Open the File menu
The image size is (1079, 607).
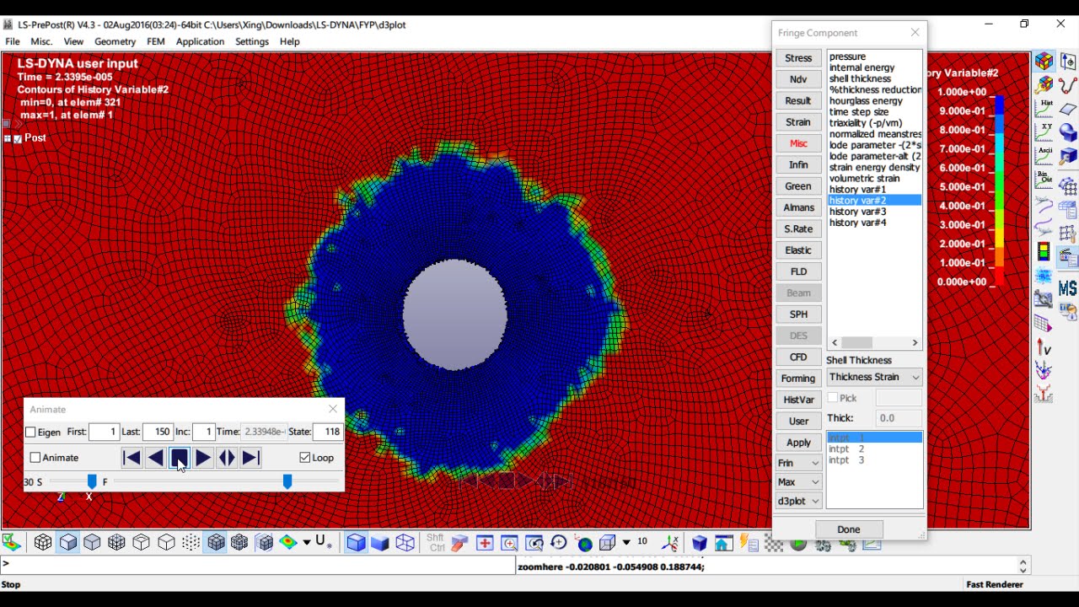click(13, 41)
